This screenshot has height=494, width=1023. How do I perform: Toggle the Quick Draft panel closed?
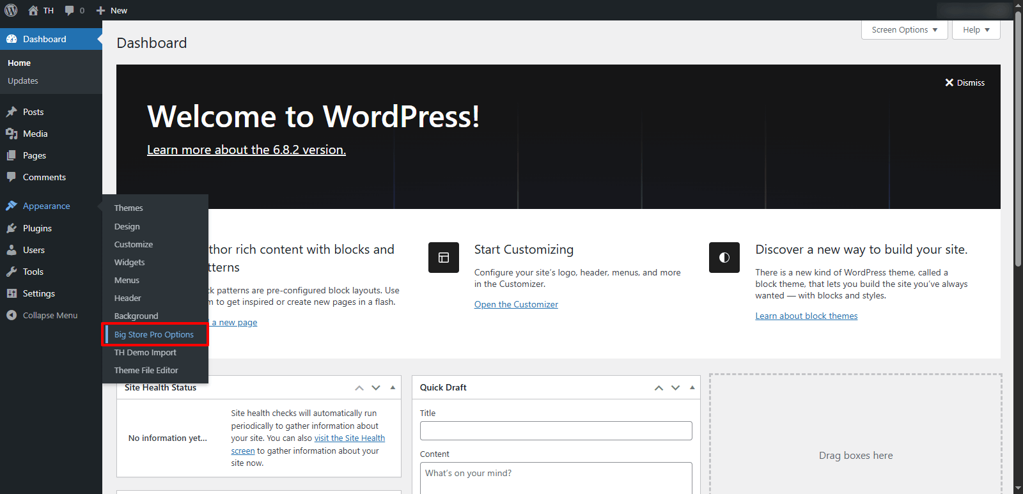point(692,387)
